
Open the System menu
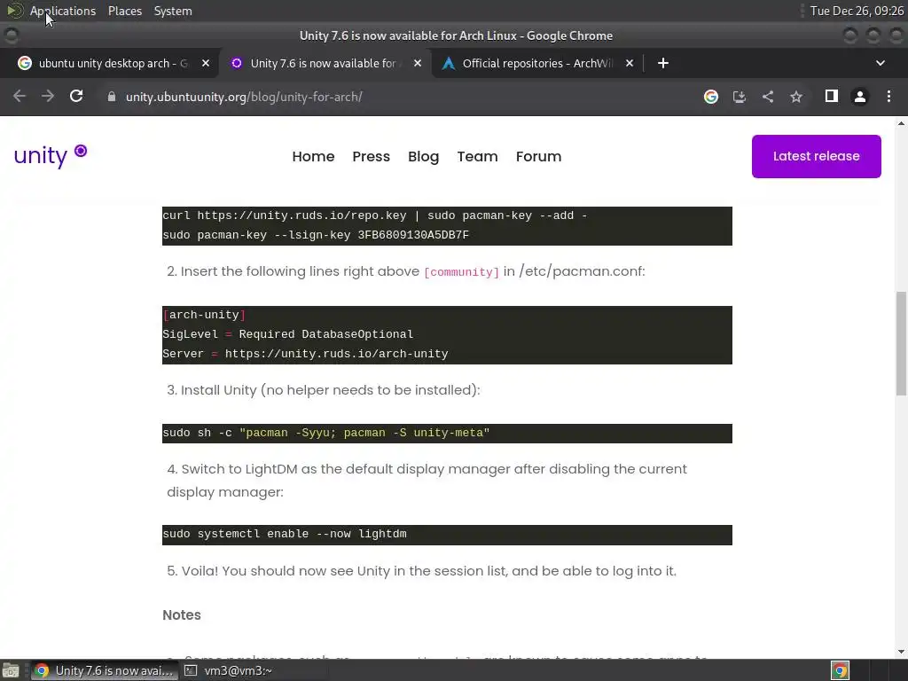tap(173, 11)
